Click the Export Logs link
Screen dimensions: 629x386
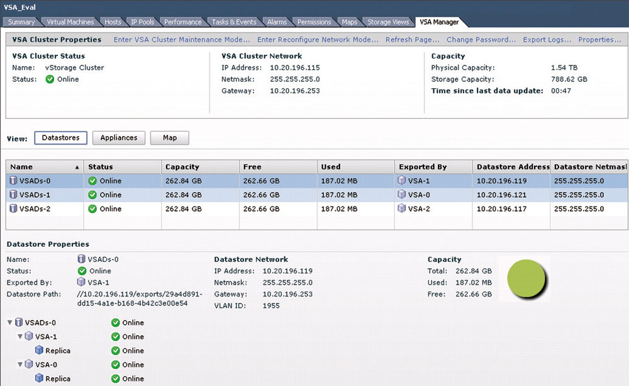[547, 40]
